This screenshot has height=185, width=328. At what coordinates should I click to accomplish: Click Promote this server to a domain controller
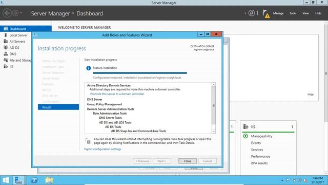click(x=117, y=94)
